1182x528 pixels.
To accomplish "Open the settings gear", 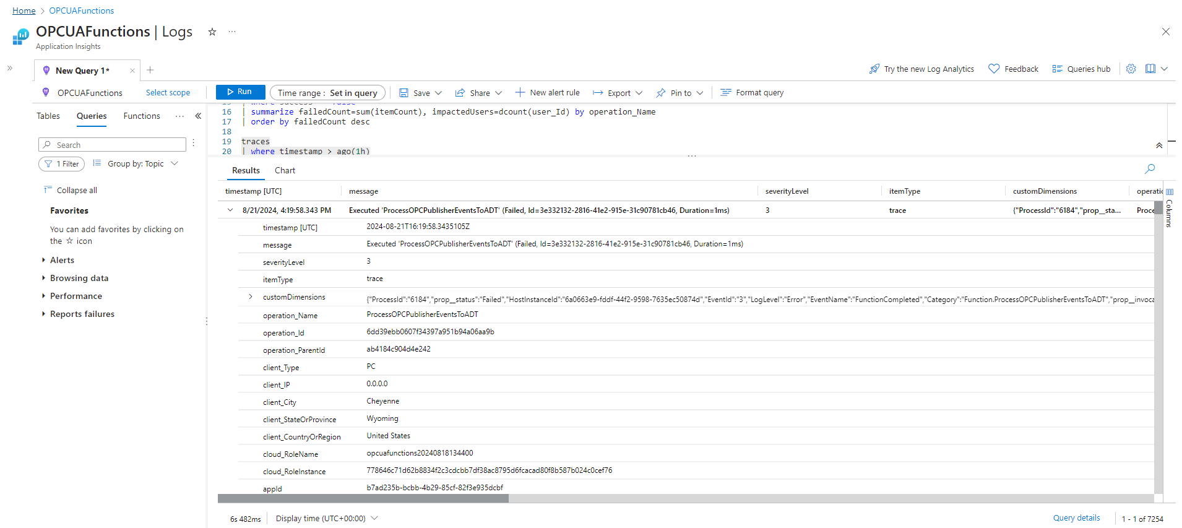I will (x=1131, y=69).
